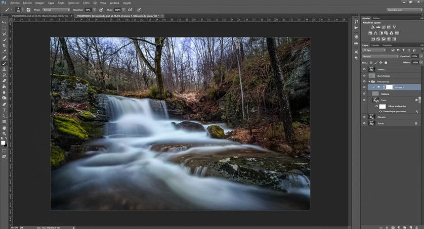The image size is (424, 229).
Task: Choose the Type tool in the toolbar
Action: (x=5, y=110)
